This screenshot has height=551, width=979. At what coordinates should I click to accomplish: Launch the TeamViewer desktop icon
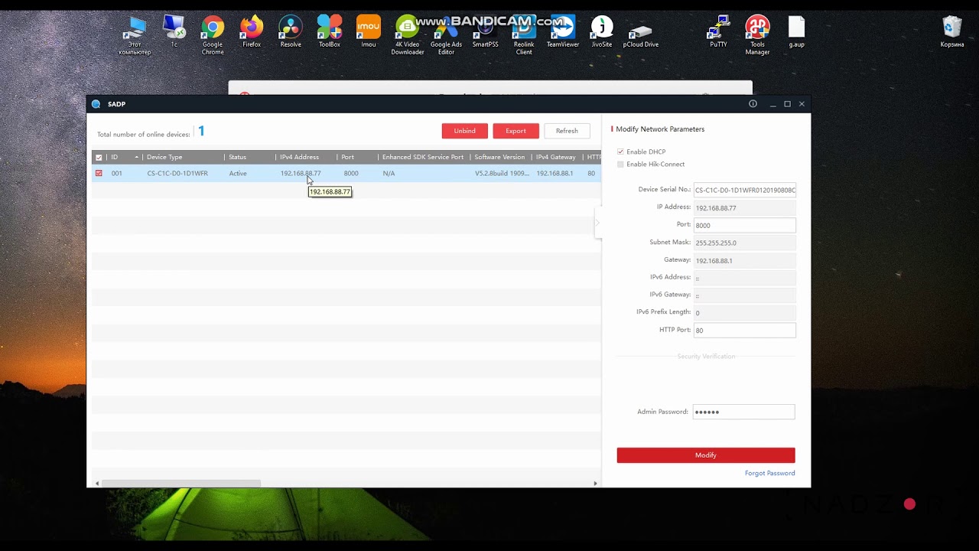pyautogui.click(x=563, y=32)
